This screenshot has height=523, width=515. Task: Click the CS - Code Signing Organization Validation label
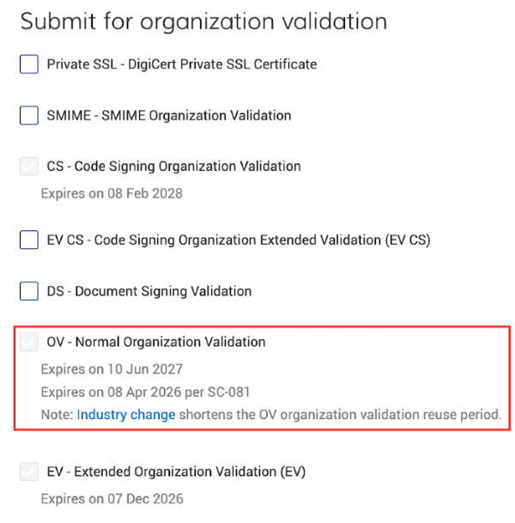(173, 167)
